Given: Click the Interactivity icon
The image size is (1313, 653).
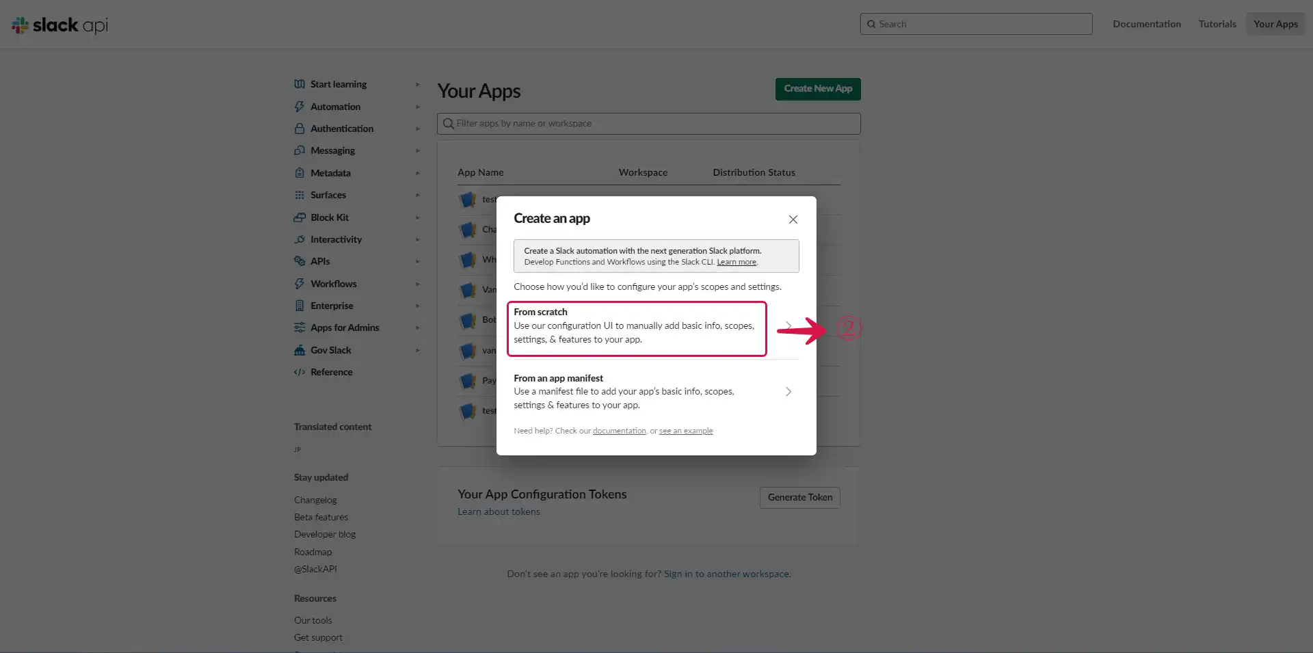Looking at the screenshot, I should [x=300, y=239].
